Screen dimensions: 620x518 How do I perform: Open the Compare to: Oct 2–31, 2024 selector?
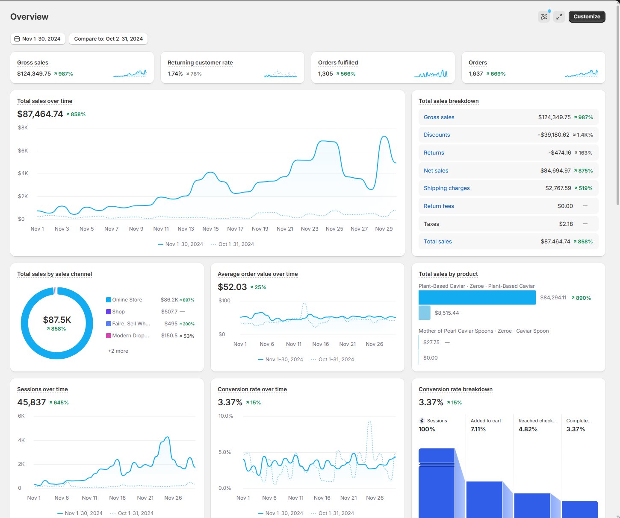(108, 38)
